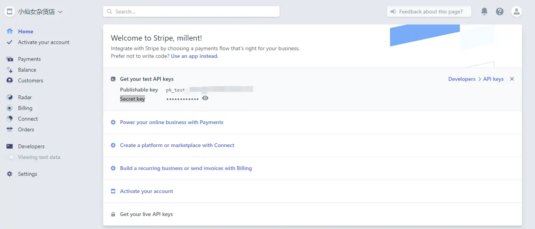Open Billing in sidebar

pos(25,108)
